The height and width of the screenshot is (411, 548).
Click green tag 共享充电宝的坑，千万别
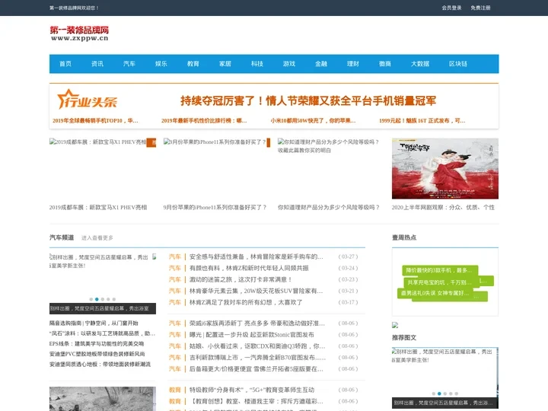[440, 282]
